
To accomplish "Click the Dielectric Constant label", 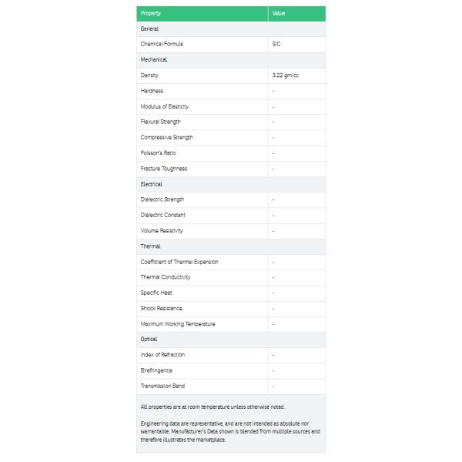I will [x=163, y=215].
